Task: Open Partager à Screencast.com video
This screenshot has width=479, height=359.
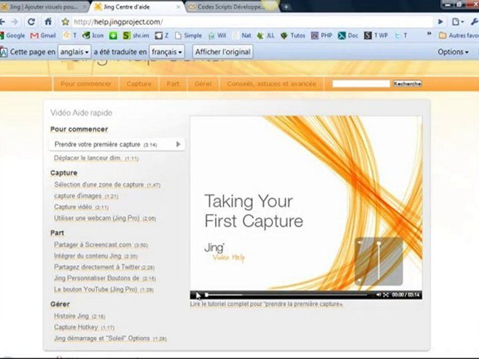Action: [x=101, y=245]
